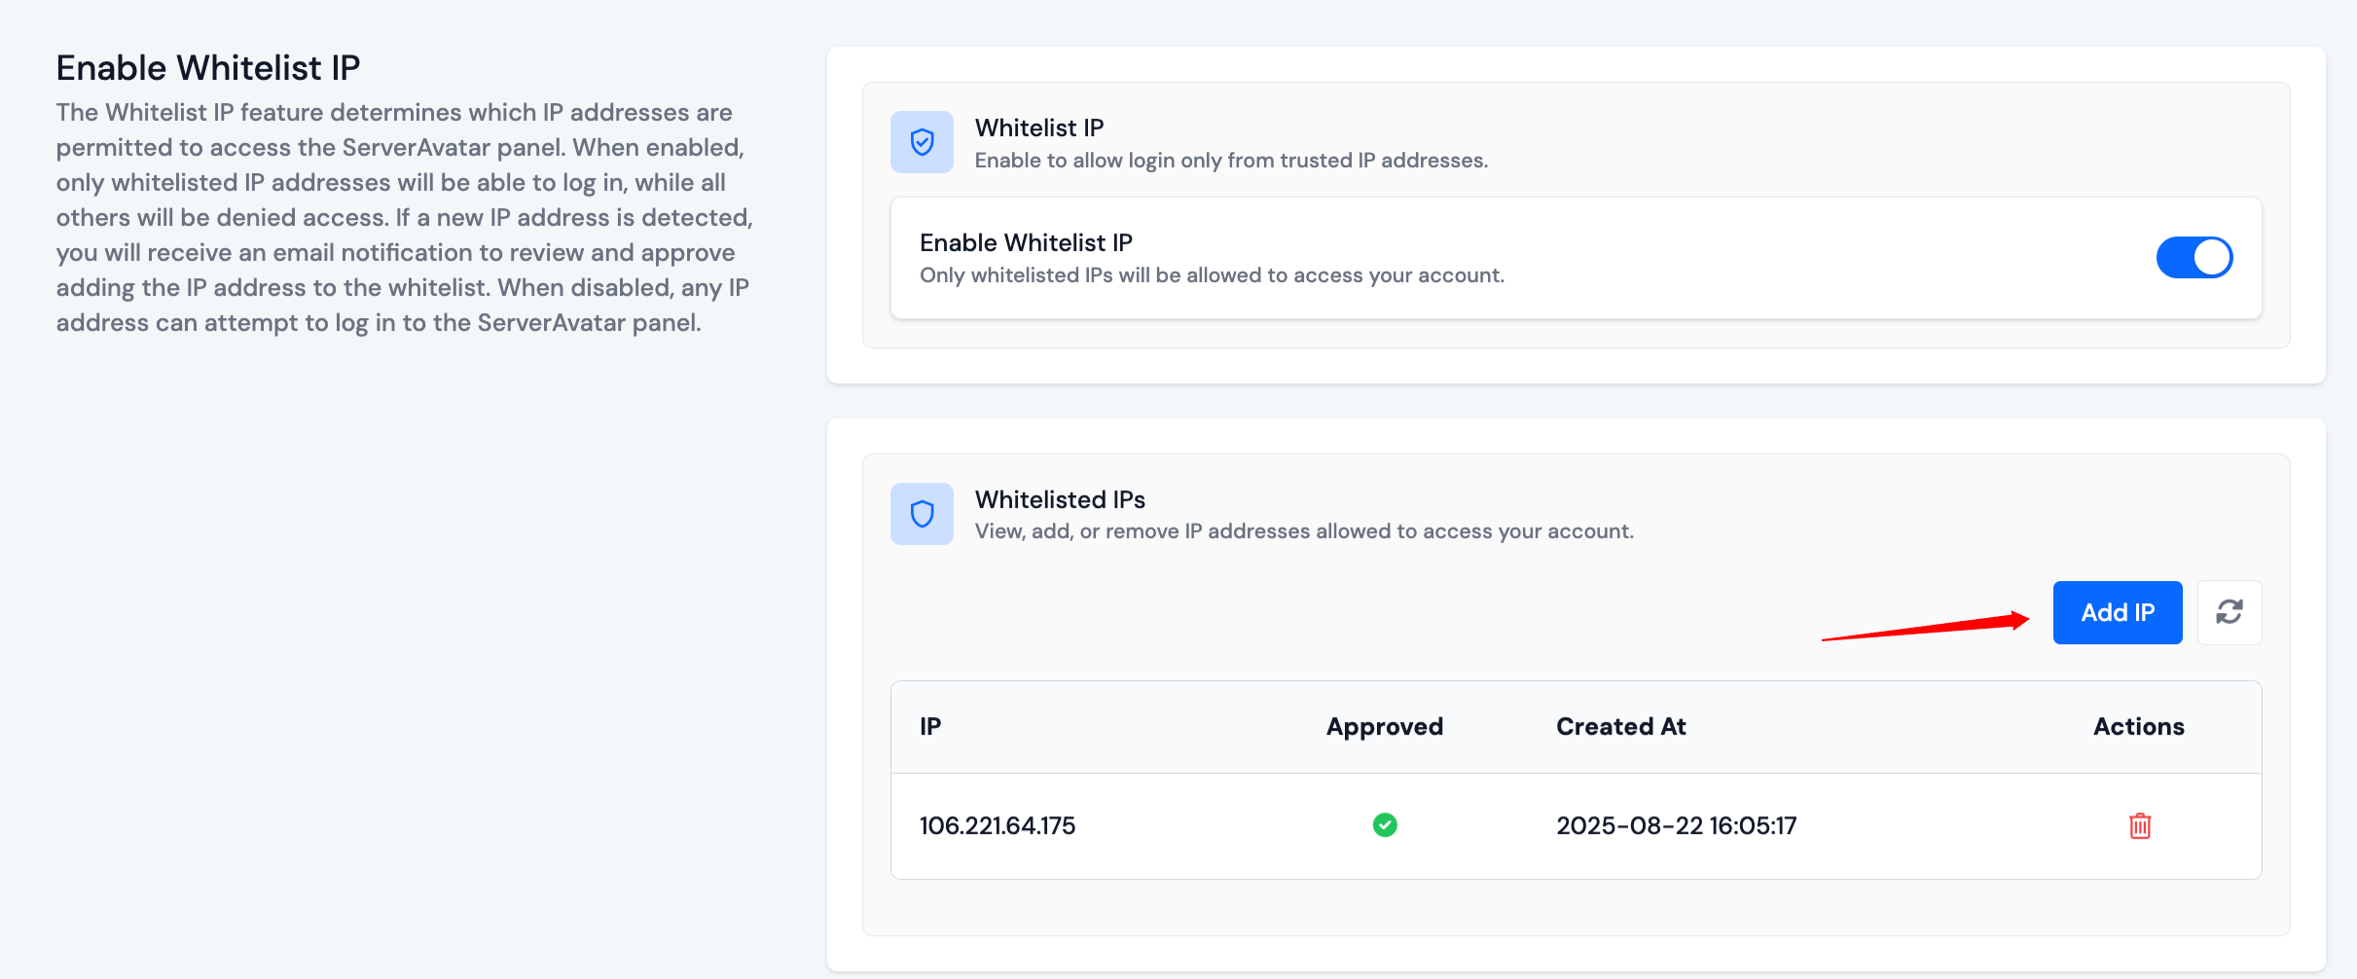Click the green approved checkmark for 106.221.64.175

coord(1384,824)
